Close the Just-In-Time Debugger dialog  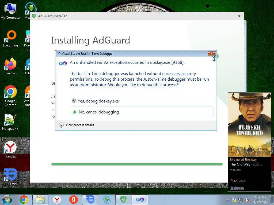tap(212, 53)
